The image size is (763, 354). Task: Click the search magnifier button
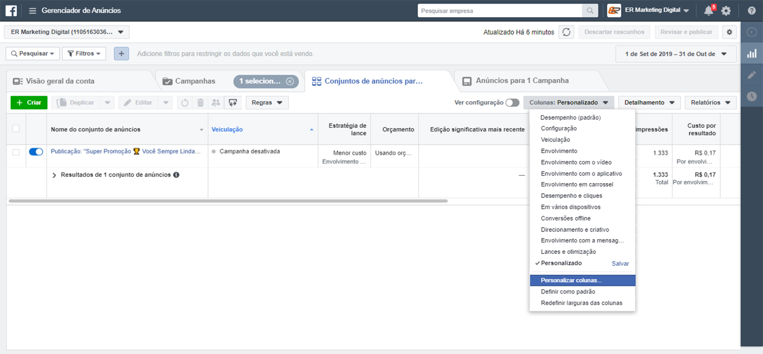590,11
